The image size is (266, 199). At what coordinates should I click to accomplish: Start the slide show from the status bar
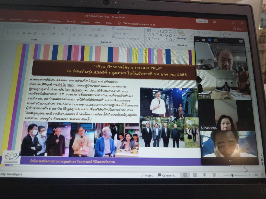pyautogui.click(x=214, y=175)
